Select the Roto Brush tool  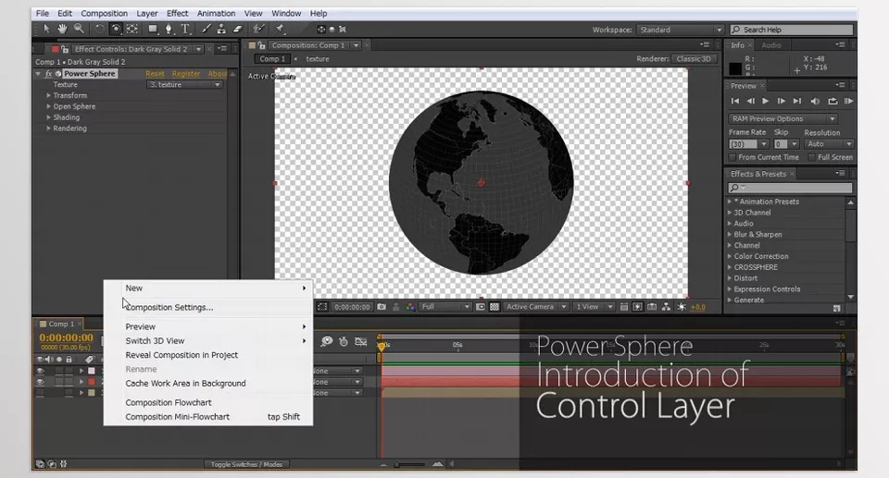258,29
